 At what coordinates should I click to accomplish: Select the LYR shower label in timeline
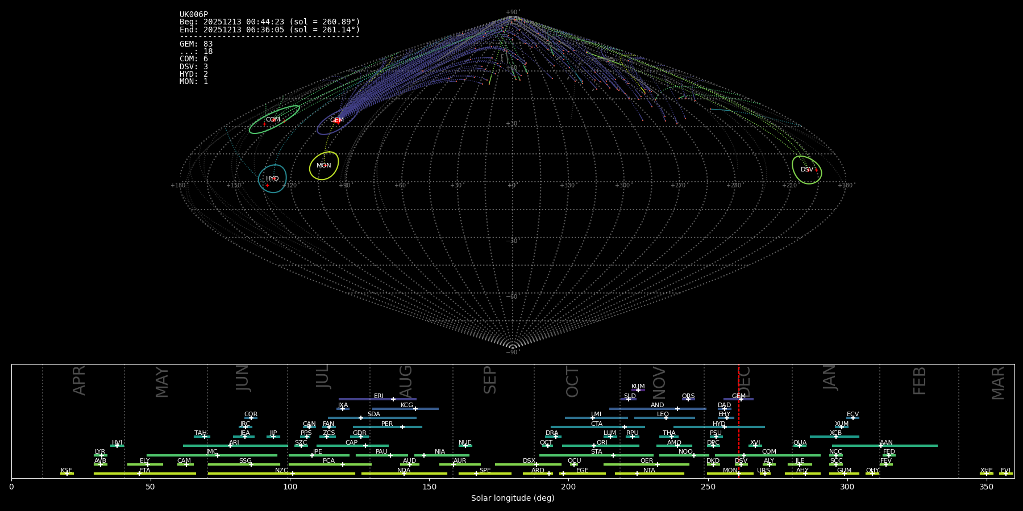tap(100, 452)
